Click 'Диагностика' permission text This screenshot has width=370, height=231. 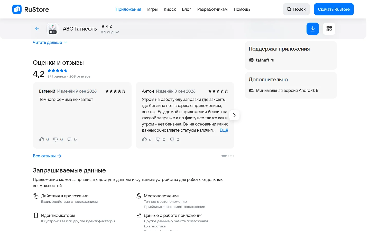coord(155,226)
